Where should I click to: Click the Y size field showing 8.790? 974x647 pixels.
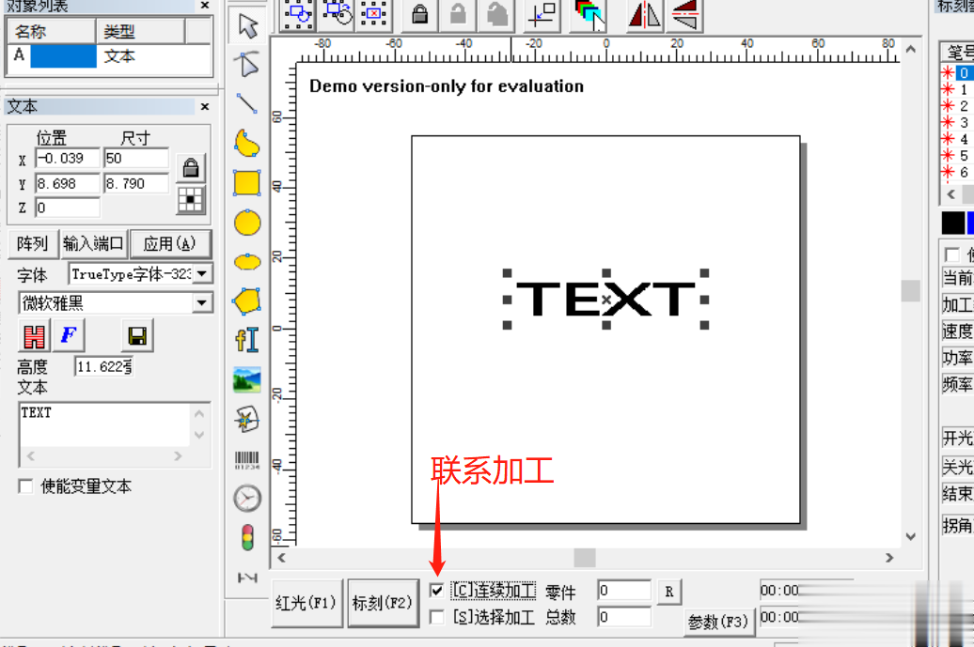pos(136,184)
